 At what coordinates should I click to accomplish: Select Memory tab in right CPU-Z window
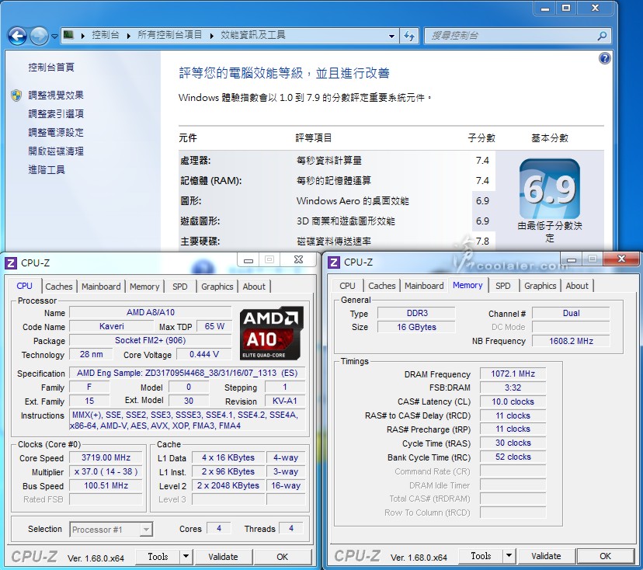click(x=467, y=285)
